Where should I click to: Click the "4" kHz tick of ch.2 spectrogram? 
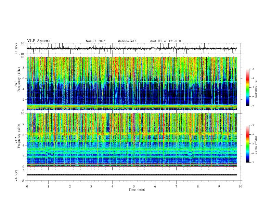pyautogui.click(x=24, y=145)
